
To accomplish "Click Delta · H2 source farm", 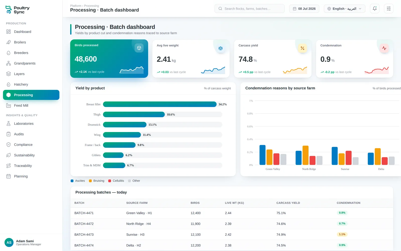I will [134, 245].
